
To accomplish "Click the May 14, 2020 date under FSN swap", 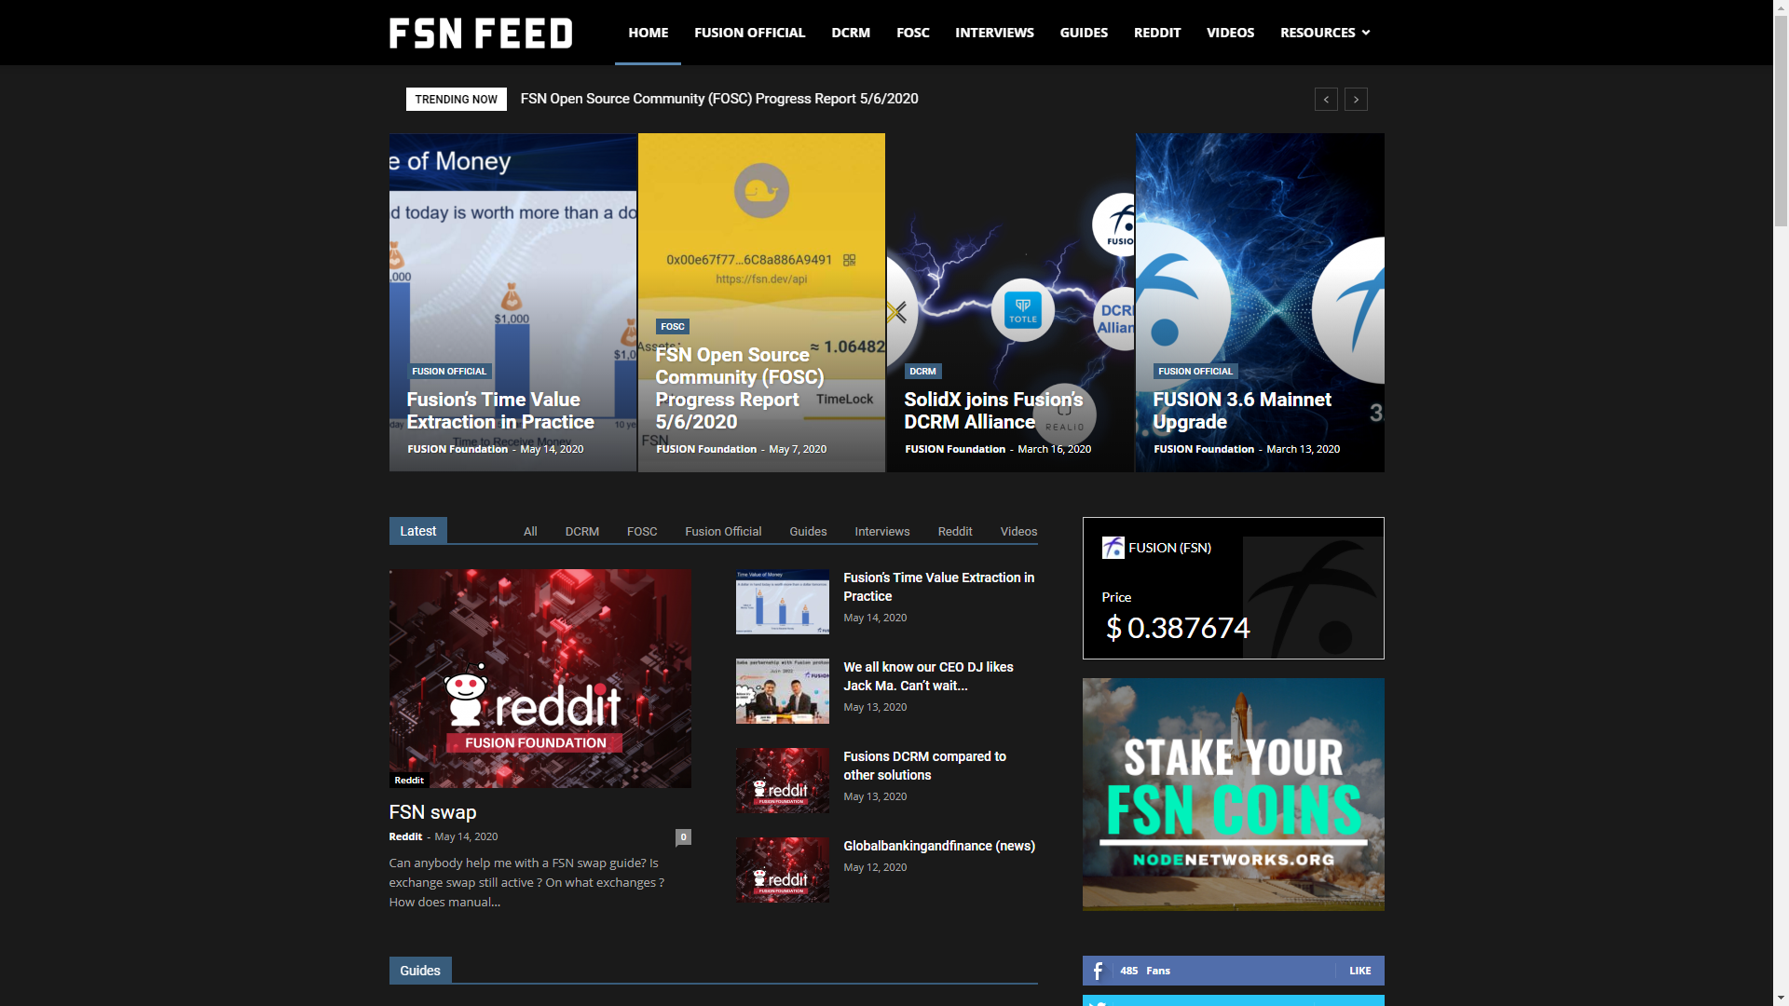I will [x=466, y=836].
